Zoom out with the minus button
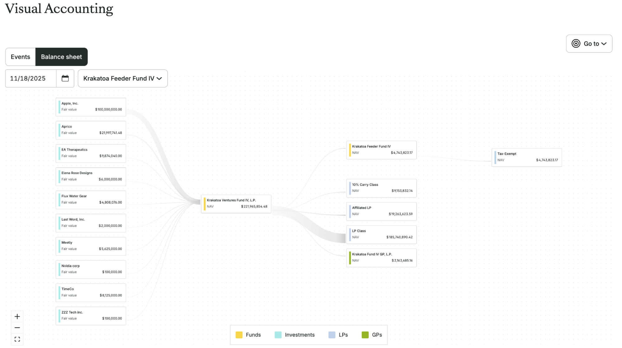 pyautogui.click(x=17, y=328)
